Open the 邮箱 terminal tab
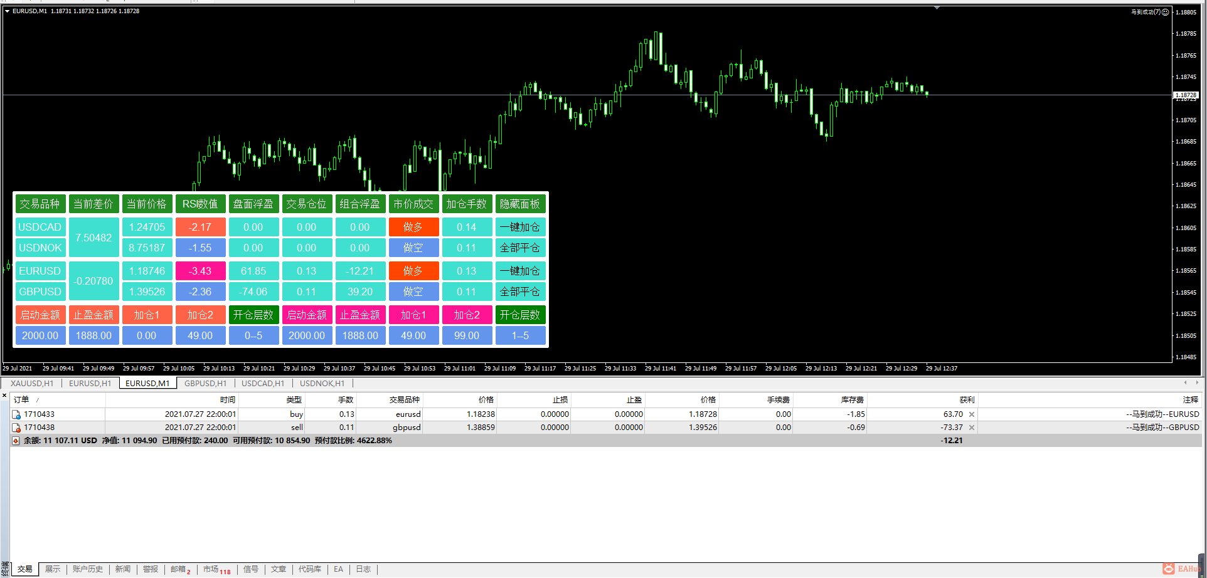This screenshot has width=1207, height=578. tap(180, 569)
